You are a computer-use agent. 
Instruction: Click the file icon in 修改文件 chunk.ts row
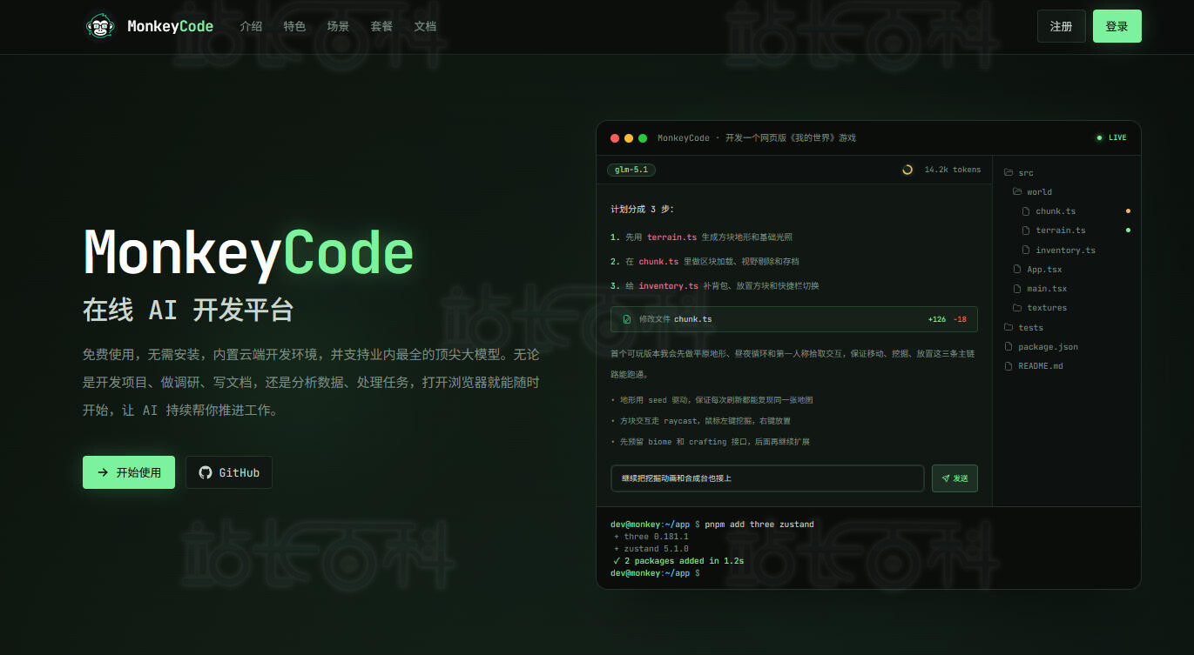[x=626, y=319]
